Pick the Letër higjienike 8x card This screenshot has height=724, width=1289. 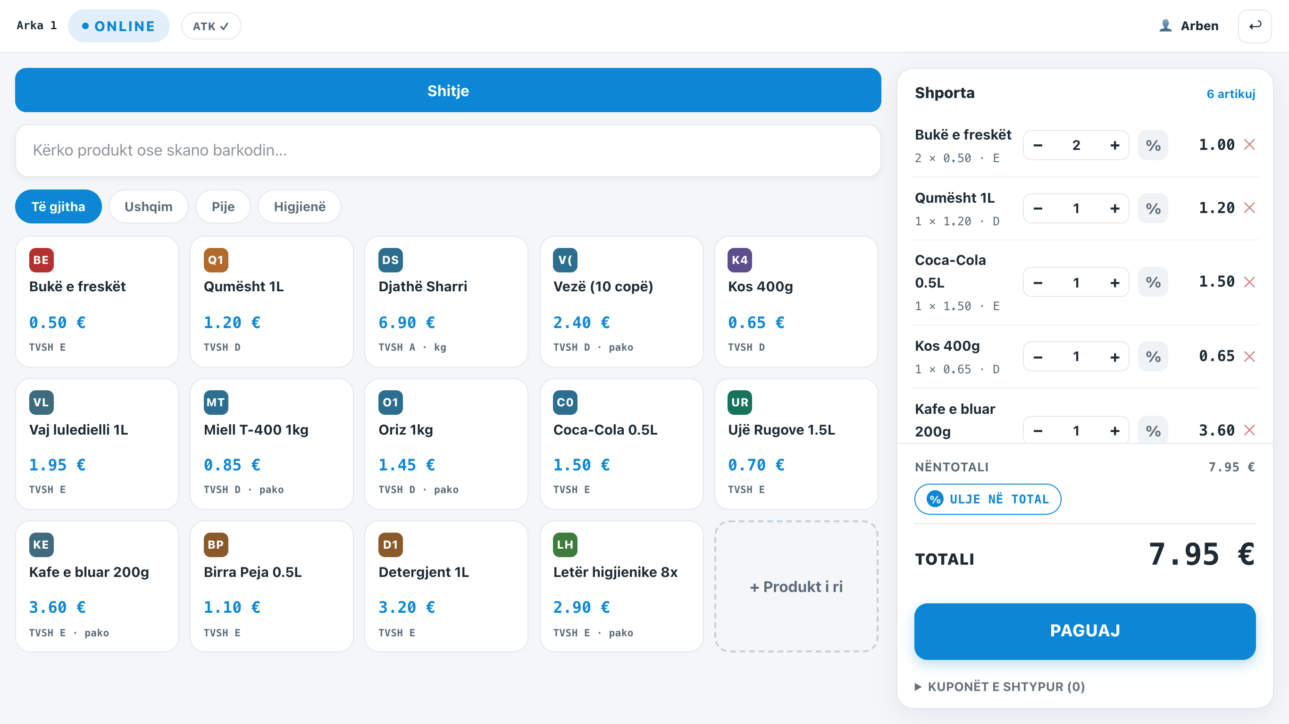tap(621, 586)
